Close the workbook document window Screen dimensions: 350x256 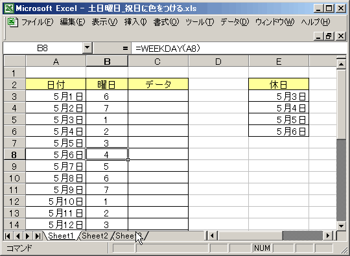point(341,36)
